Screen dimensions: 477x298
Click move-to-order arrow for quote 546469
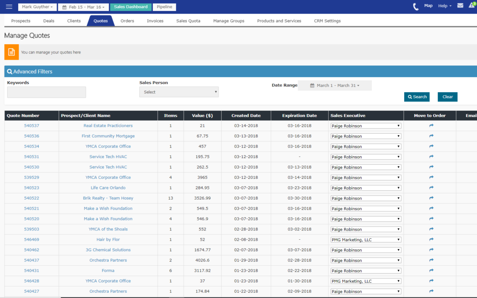point(431,240)
